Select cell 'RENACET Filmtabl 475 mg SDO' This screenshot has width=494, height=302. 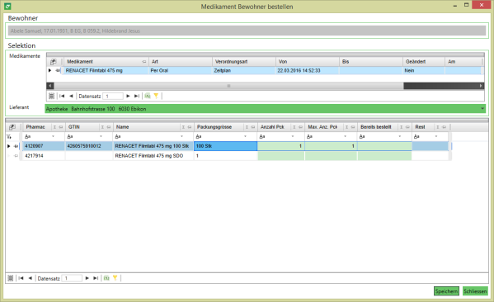point(153,156)
